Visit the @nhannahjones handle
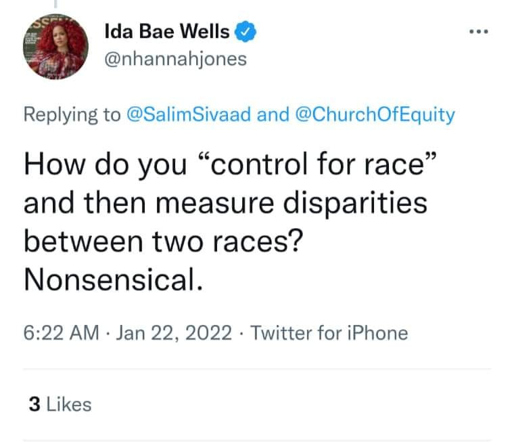 [x=175, y=59]
